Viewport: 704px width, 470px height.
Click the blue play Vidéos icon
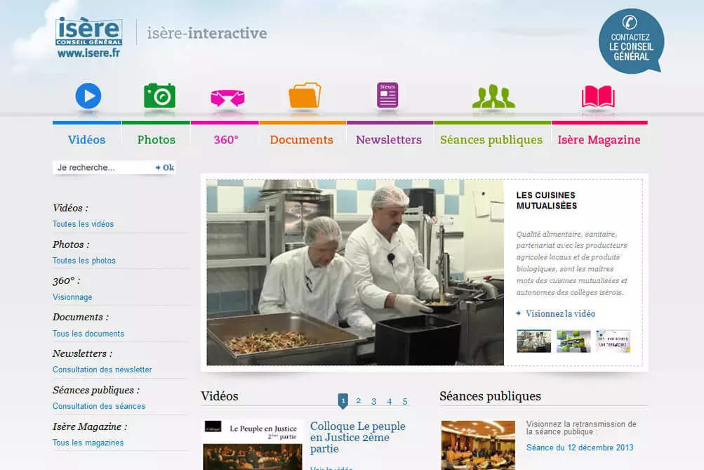point(88,96)
